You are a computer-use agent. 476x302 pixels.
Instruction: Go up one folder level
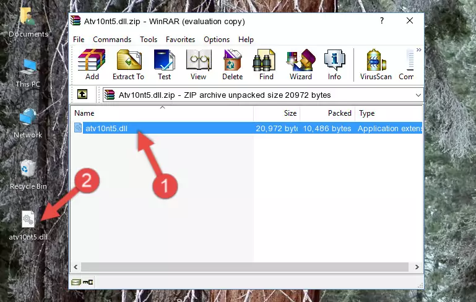(x=82, y=95)
